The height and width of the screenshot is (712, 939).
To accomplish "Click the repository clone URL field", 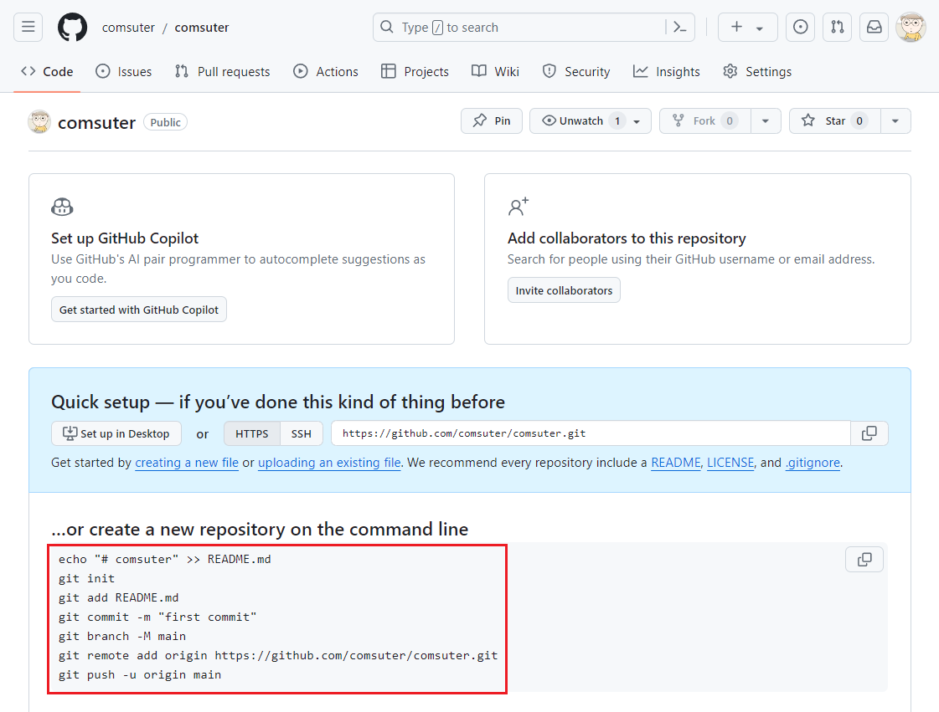I will [x=591, y=433].
